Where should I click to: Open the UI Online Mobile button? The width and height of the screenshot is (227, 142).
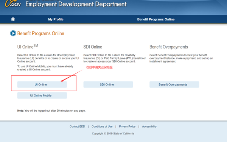tap(42, 95)
